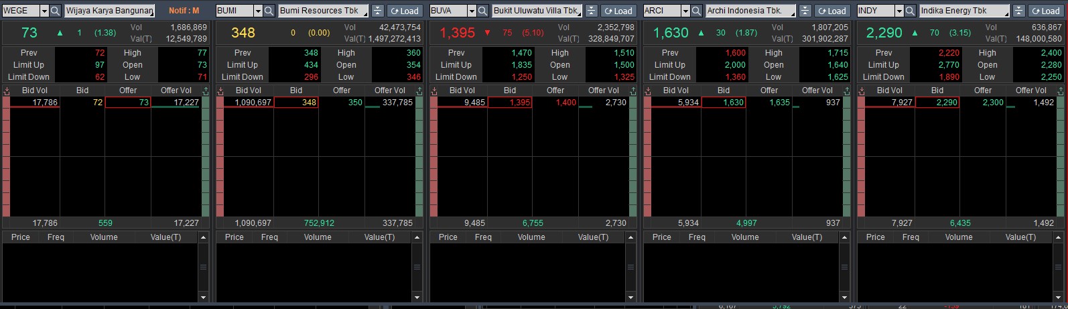This screenshot has height=309, width=1068.
Task: Click Load button in the ARCI panel
Action: pyautogui.click(x=831, y=11)
